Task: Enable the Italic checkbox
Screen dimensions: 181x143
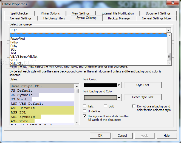Action: tap(85, 106)
